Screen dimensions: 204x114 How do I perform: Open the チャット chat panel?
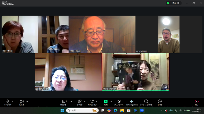[80, 103]
